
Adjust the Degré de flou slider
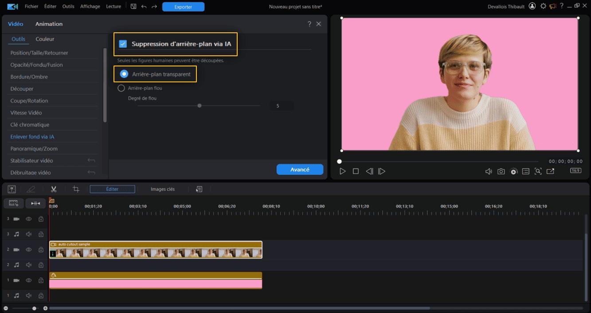click(199, 105)
